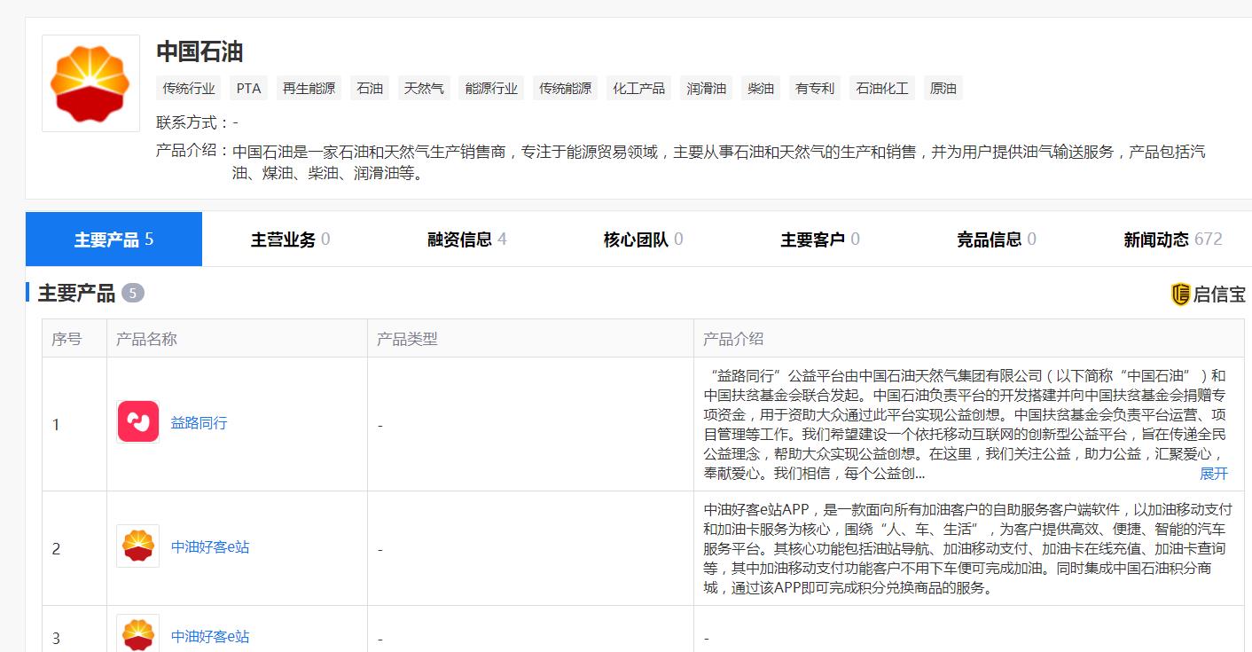The height and width of the screenshot is (652, 1252).
Task: Click the 中油好客e站 icon in row 3
Action: [137, 636]
